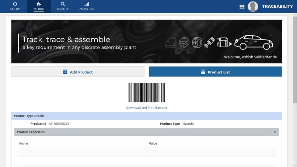This screenshot has height=167, width=297.
Task: Click the tire icon in banner
Action: click(197, 42)
